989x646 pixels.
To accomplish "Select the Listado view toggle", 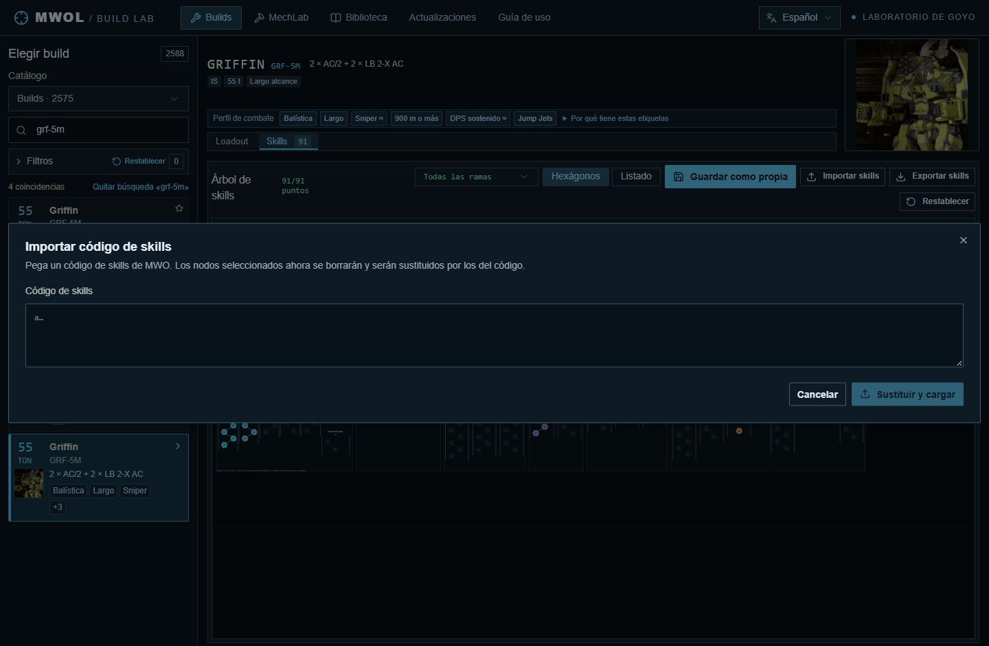I will (x=636, y=177).
